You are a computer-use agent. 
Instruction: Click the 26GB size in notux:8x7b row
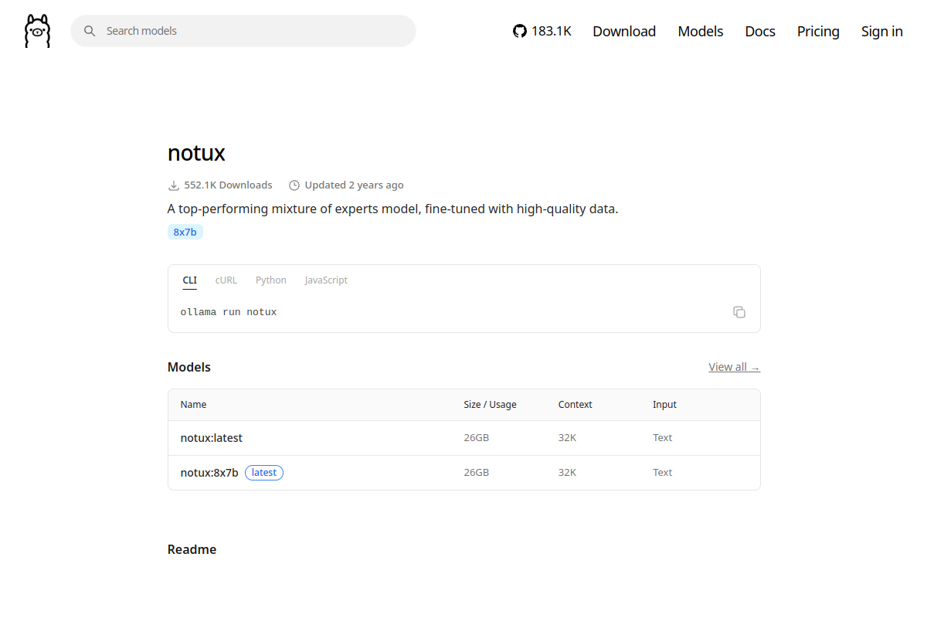(476, 473)
